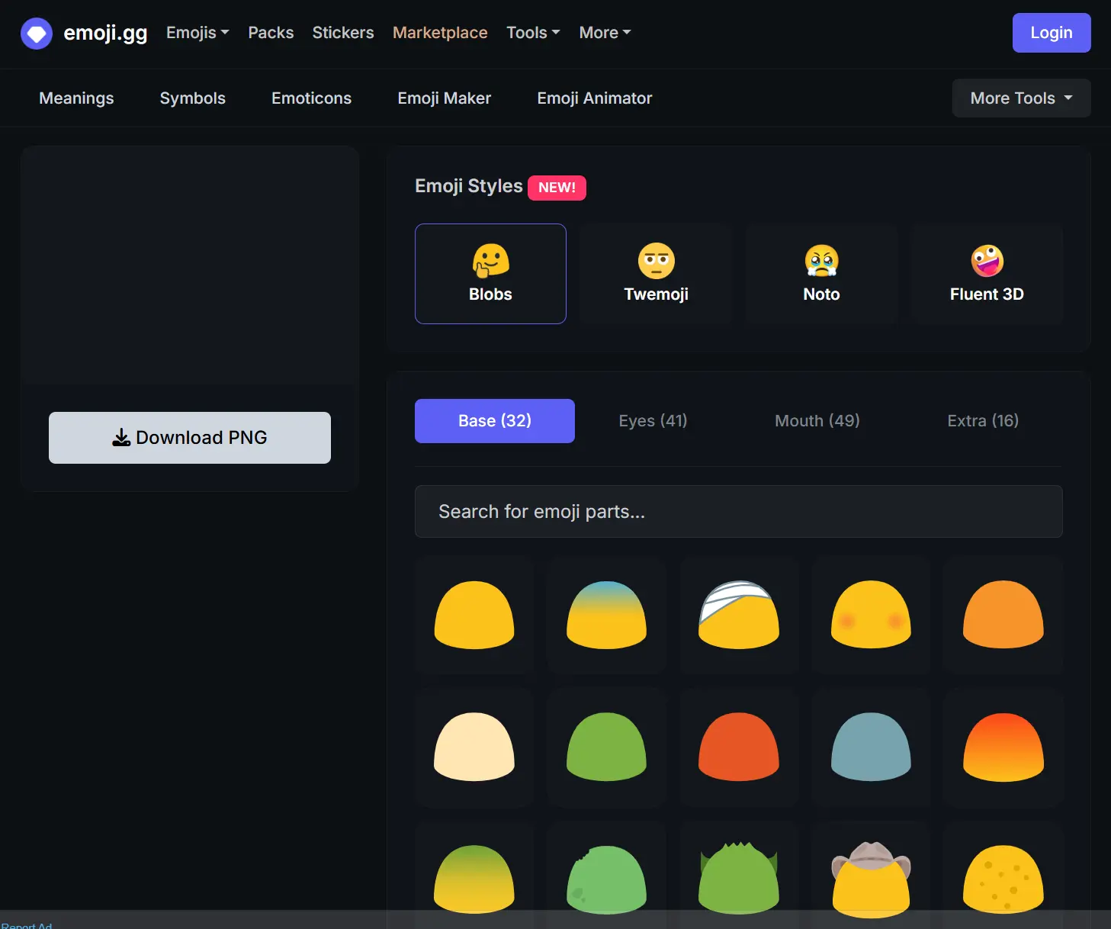The image size is (1111, 929).
Task: Switch emoji style to Noto
Action: 821,274
